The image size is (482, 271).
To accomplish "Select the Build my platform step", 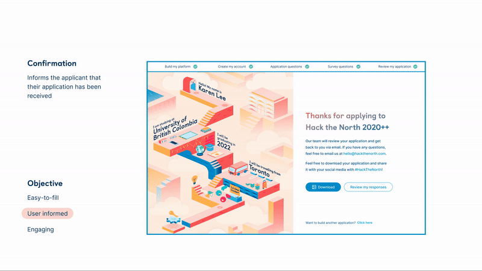I will point(177,66).
